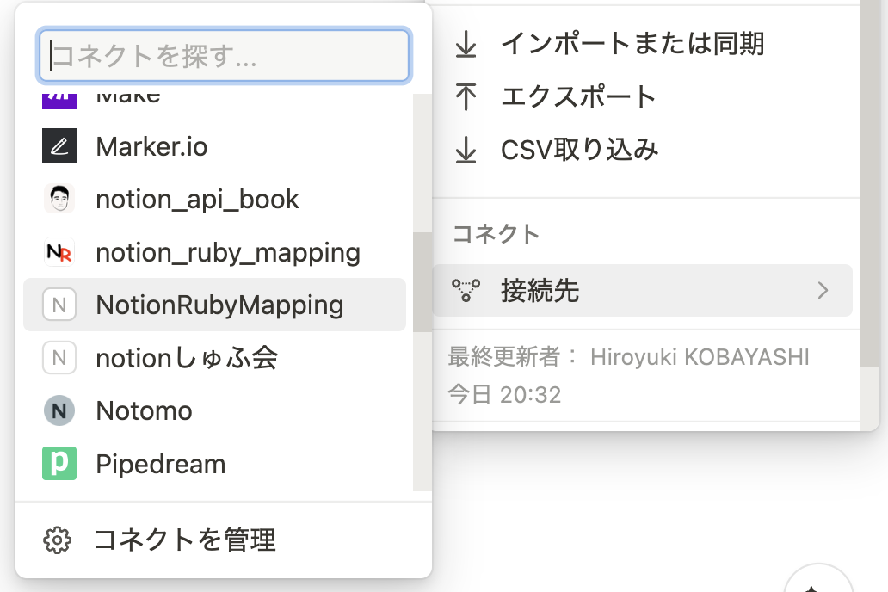888x592 pixels.
Task: Select the Marker.io pencil icon
Action: pos(59,146)
